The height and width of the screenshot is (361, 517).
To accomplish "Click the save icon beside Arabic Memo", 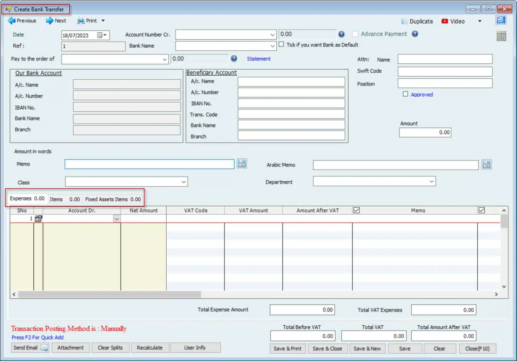I will coord(486,165).
